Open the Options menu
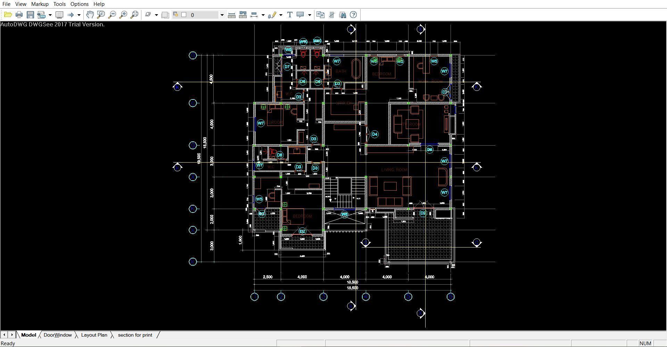Image resolution: width=667 pixels, height=347 pixels. (x=79, y=4)
